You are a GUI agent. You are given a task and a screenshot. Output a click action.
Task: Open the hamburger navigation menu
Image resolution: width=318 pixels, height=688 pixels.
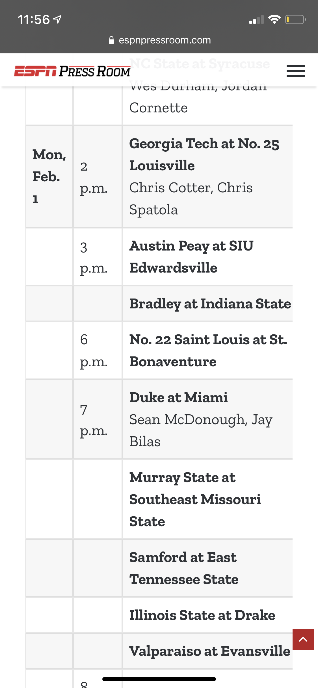tap(296, 71)
